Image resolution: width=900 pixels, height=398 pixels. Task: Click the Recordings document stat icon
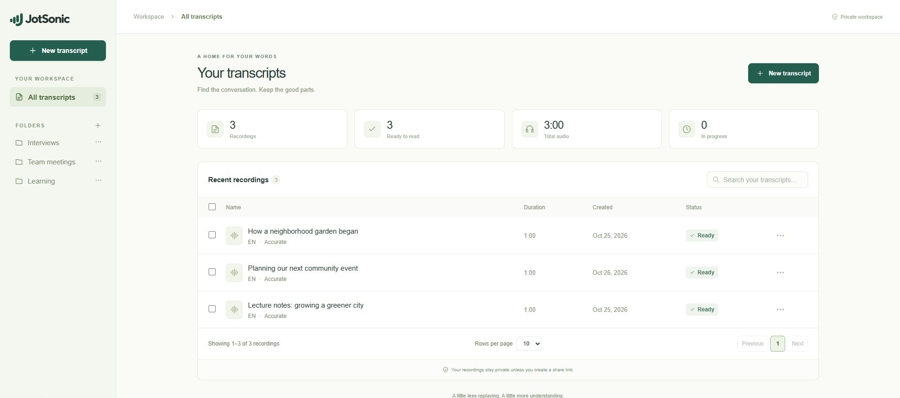(215, 129)
